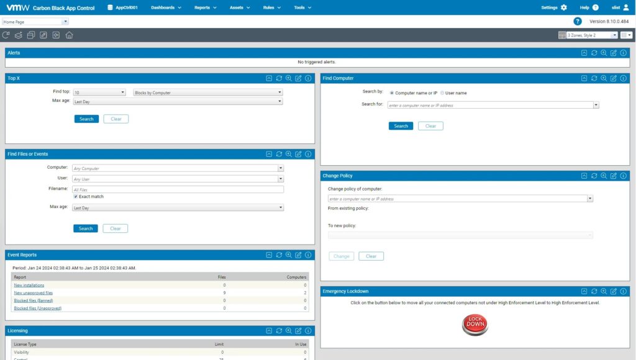Open the Dashboards menu
This screenshot has width=636, height=360.
coord(166,7)
